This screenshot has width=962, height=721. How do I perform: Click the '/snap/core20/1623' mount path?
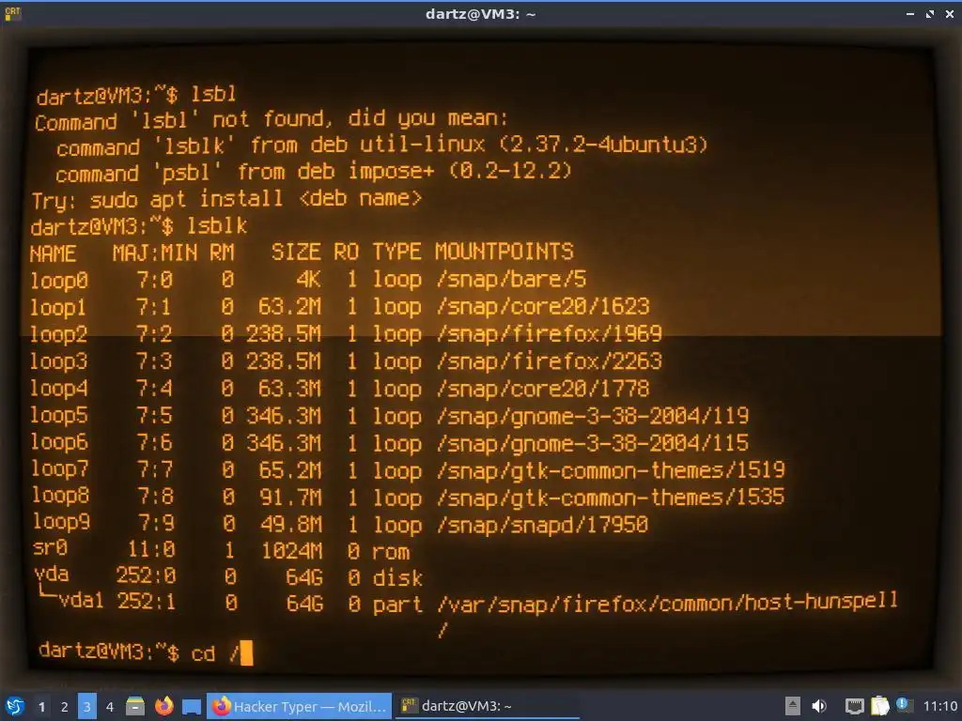543,306
